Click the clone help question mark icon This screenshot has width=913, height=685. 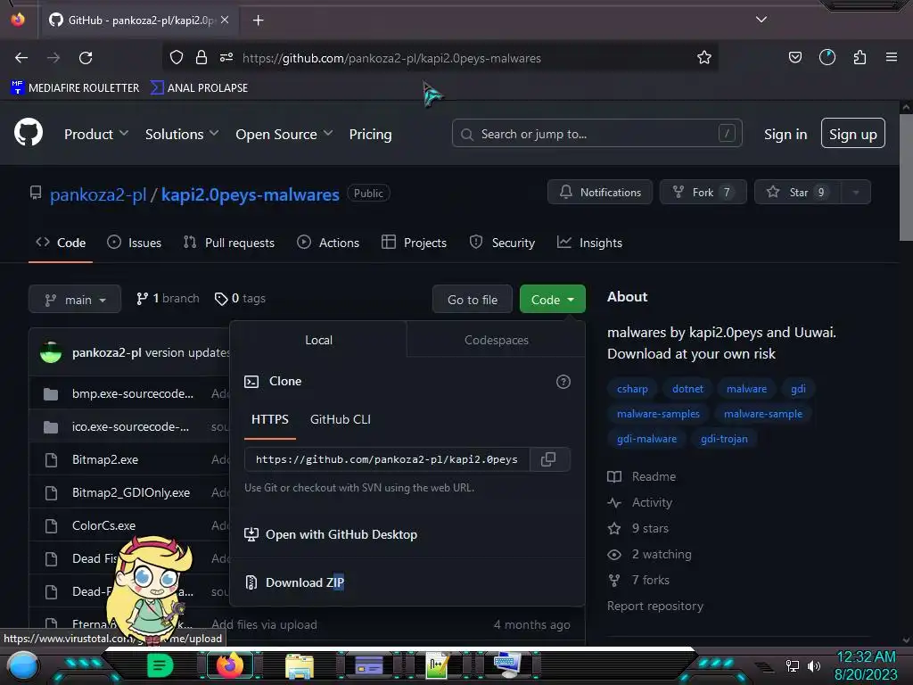coord(563,382)
